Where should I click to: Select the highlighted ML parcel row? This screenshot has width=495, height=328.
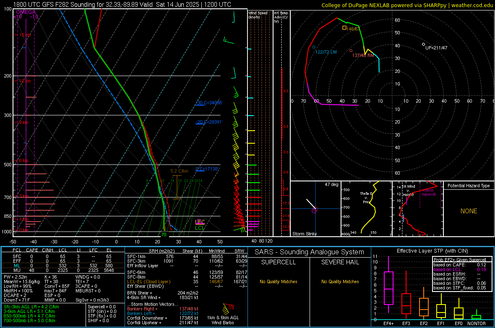point(63,266)
